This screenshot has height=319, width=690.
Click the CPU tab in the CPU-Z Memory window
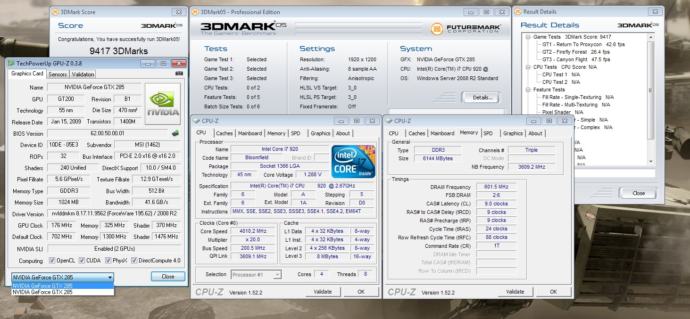coord(394,133)
